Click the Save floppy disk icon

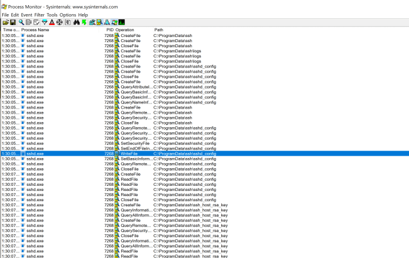(x=13, y=22)
